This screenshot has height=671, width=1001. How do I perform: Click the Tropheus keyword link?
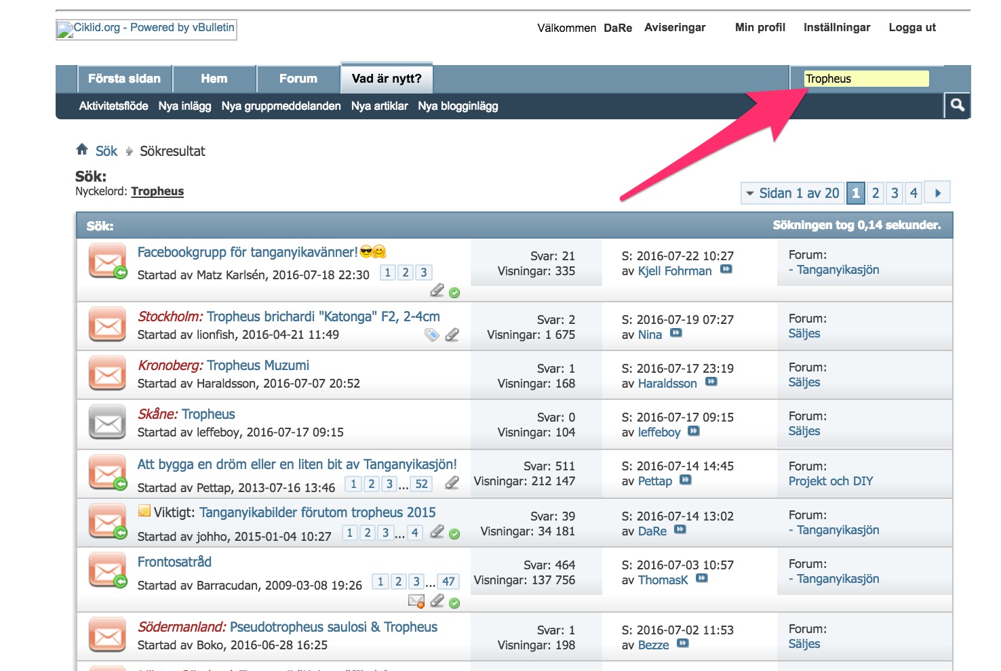157,191
